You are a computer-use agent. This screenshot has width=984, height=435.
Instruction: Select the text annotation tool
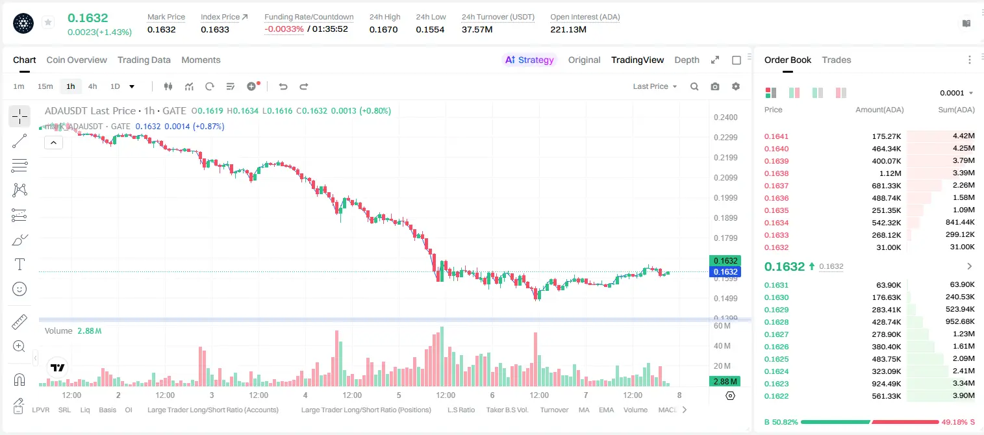click(19, 264)
